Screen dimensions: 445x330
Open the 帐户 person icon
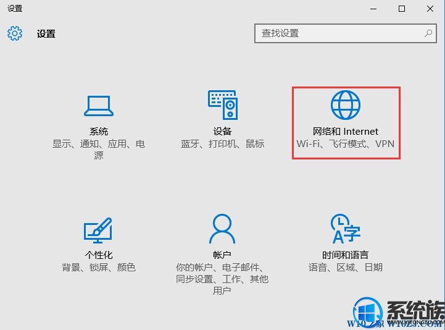[x=222, y=229]
